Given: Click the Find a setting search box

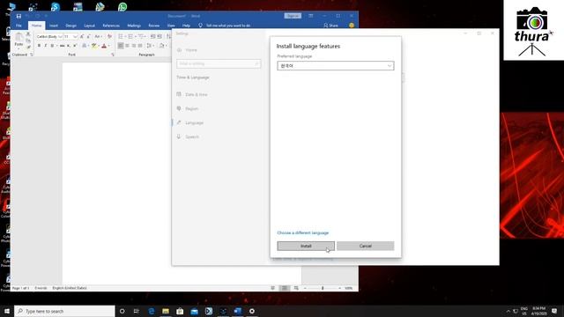Looking at the screenshot, I should (219, 63).
